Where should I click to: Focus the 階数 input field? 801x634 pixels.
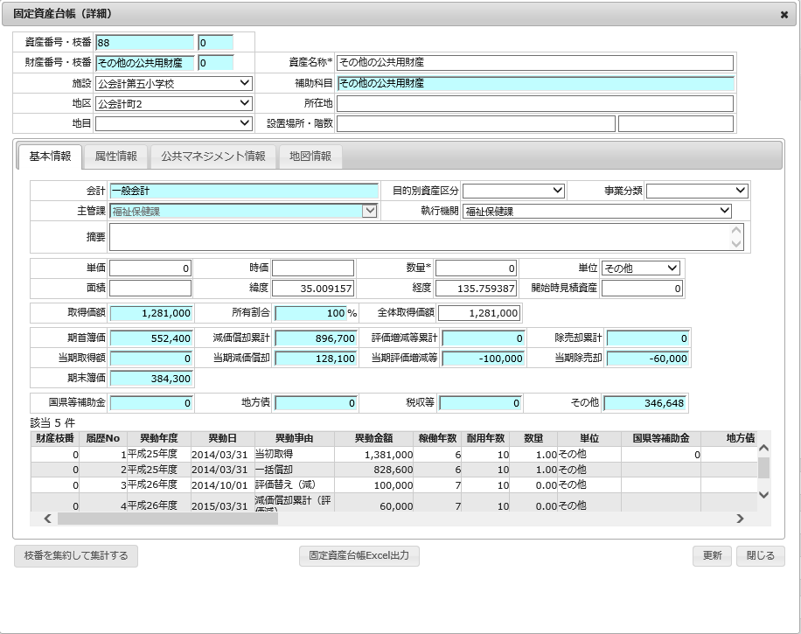[x=676, y=123]
